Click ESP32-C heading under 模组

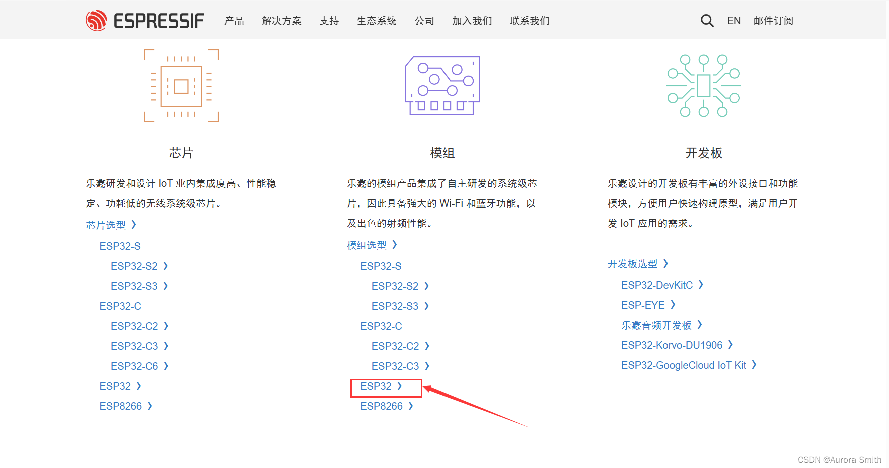click(x=381, y=326)
